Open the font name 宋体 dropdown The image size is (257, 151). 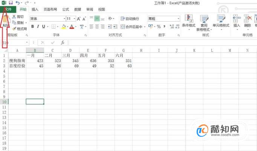click(64, 19)
